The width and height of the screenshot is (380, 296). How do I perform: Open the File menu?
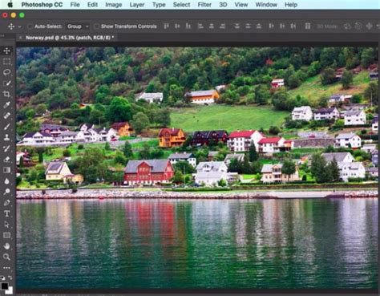click(75, 5)
